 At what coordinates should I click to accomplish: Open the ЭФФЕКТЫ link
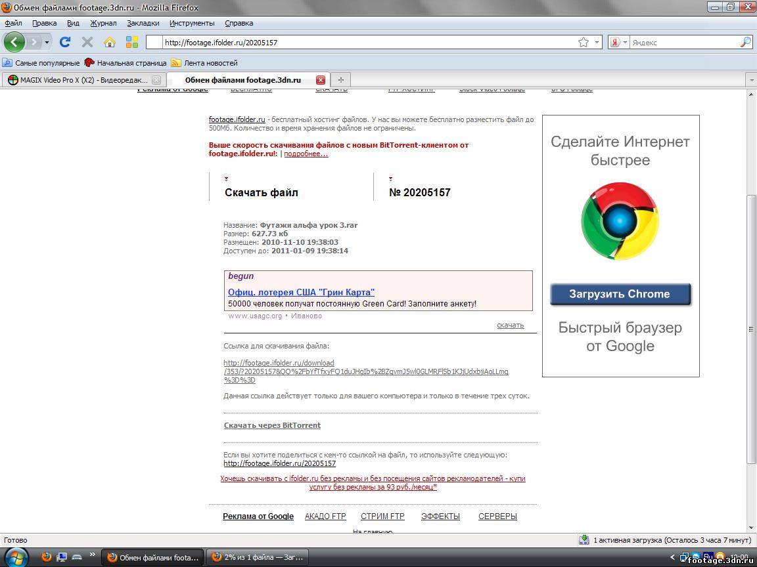click(440, 516)
